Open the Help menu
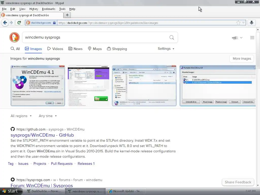Image resolution: width=260 pixels, height=195 pixels. click(x=72, y=9)
